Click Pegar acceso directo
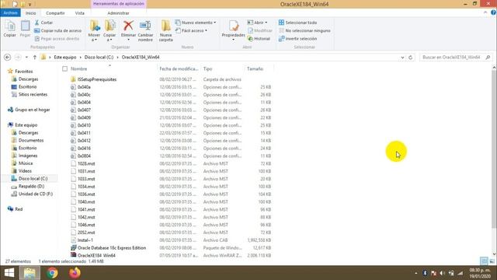Image resolution: width=497 pixels, height=280 pixels. pyautogui.click(x=57, y=39)
